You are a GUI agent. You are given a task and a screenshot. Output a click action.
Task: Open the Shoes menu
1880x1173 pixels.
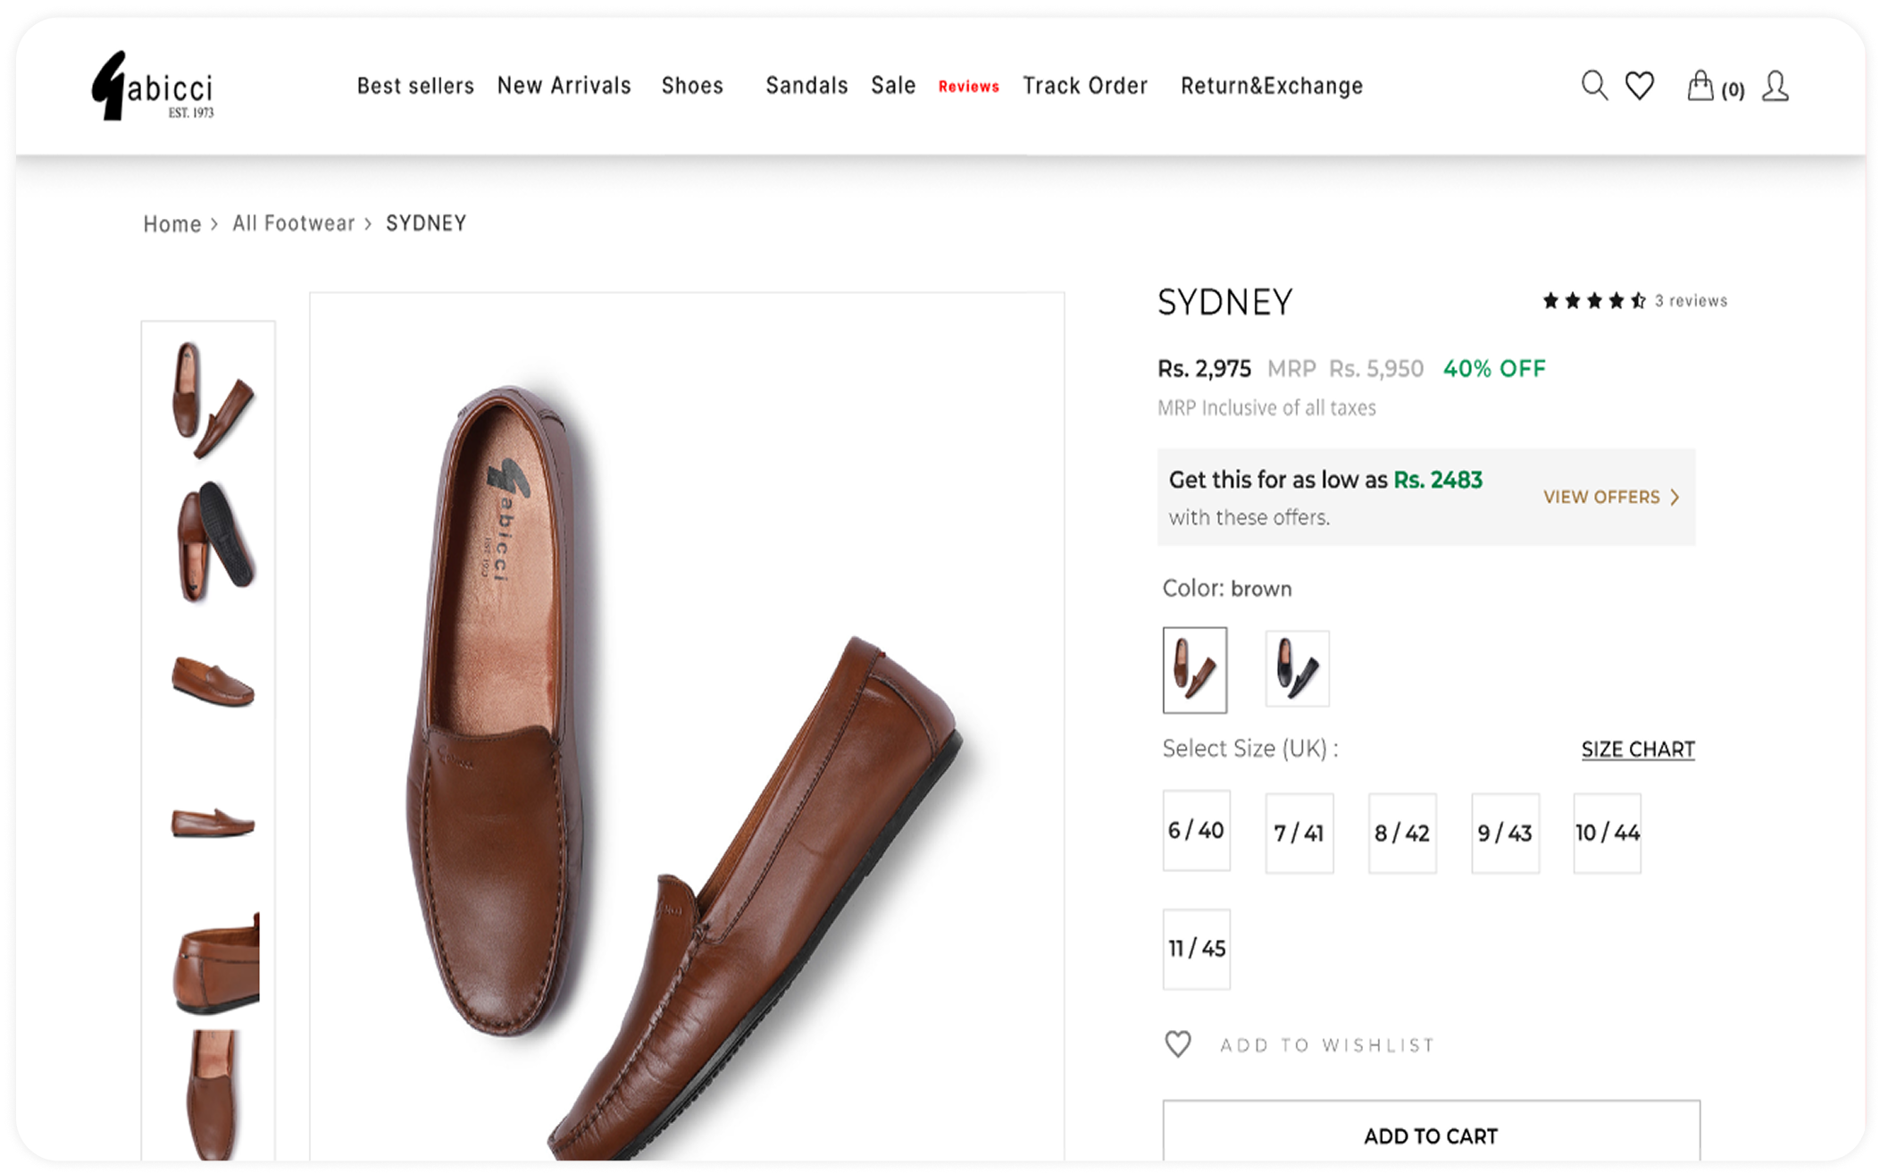click(x=692, y=86)
